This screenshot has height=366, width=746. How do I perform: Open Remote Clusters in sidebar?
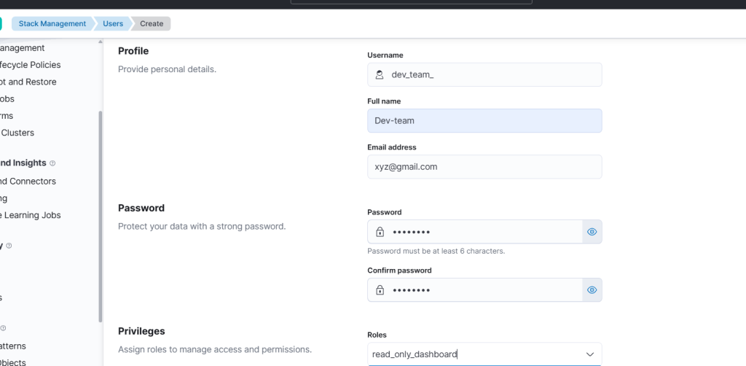17,133
